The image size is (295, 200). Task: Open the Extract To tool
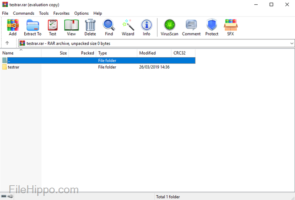(x=33, y=27)
